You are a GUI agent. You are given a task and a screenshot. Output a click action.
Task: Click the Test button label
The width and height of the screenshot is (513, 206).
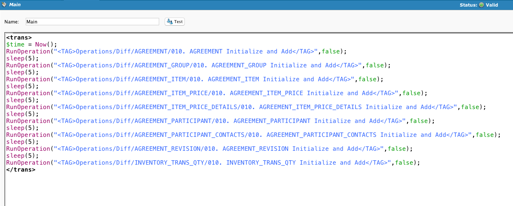pos(178,22)
